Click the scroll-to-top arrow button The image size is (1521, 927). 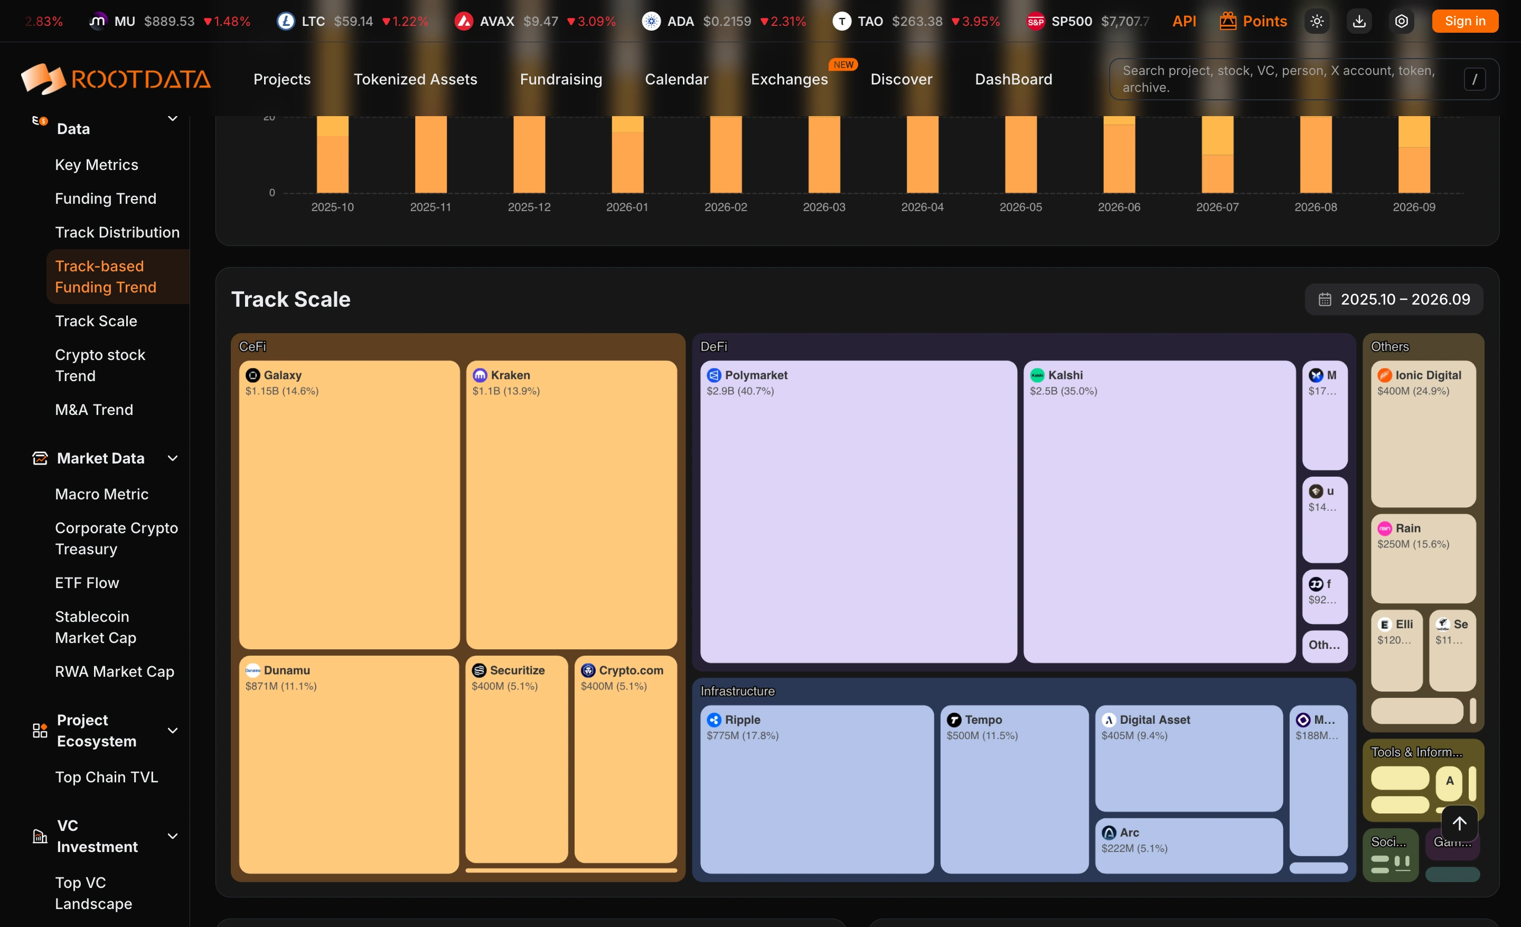[x=1459, y=824]
